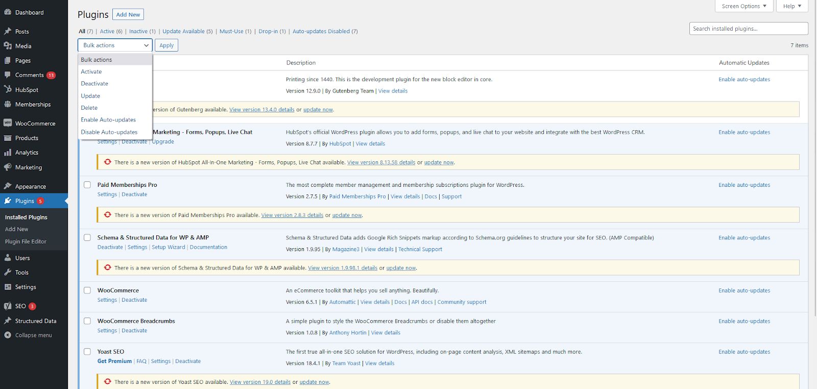817x389 pixels.
Task: Click the Users person icon
Action: (x=8, y=258)
